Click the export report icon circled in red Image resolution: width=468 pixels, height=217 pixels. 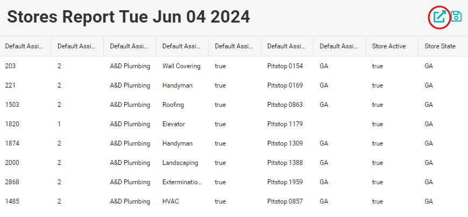click(439, 17)
